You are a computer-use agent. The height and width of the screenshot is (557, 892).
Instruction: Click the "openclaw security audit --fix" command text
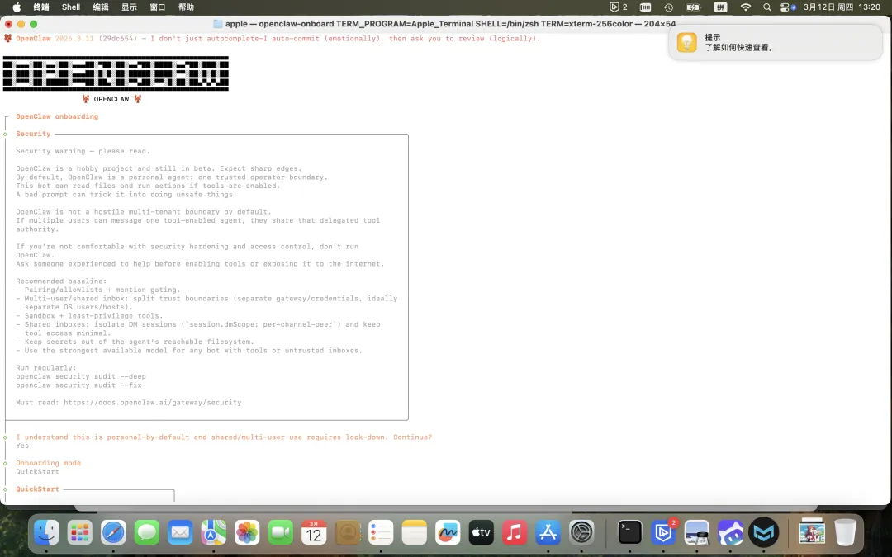click(x=78, y=385)
